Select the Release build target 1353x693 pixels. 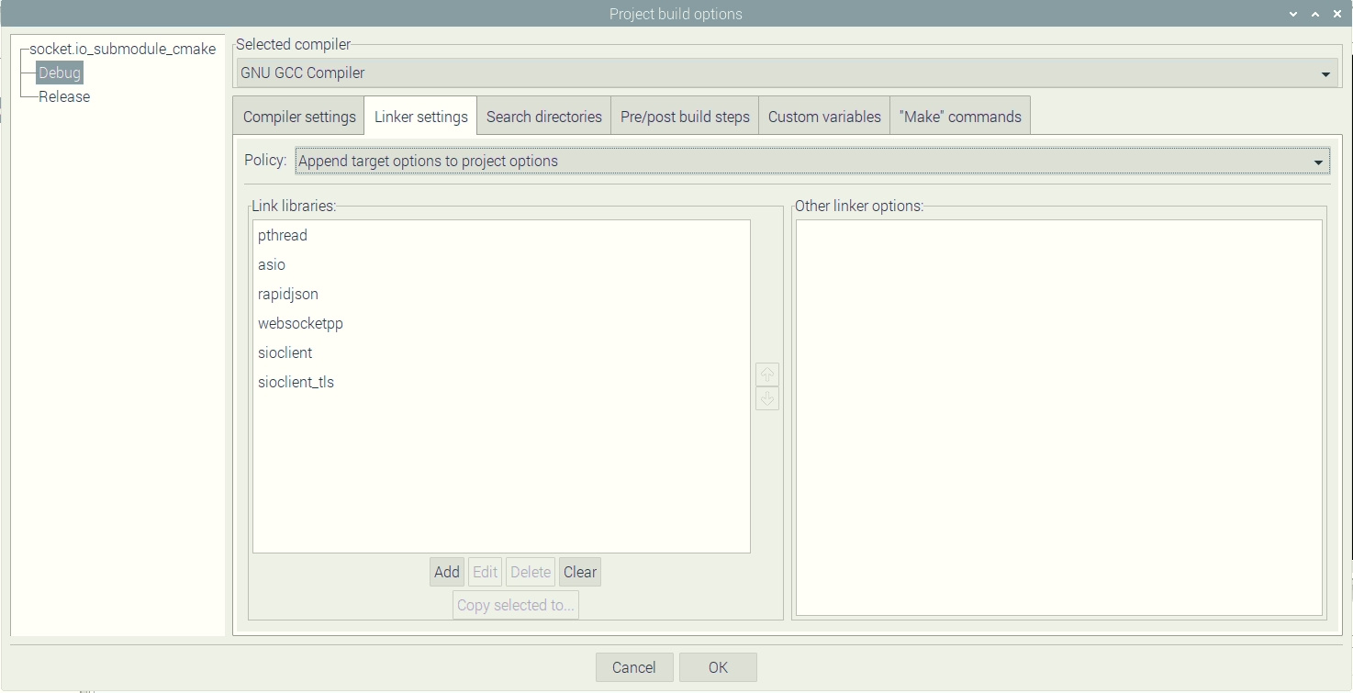pyautogui.click(x=64, y=96)
